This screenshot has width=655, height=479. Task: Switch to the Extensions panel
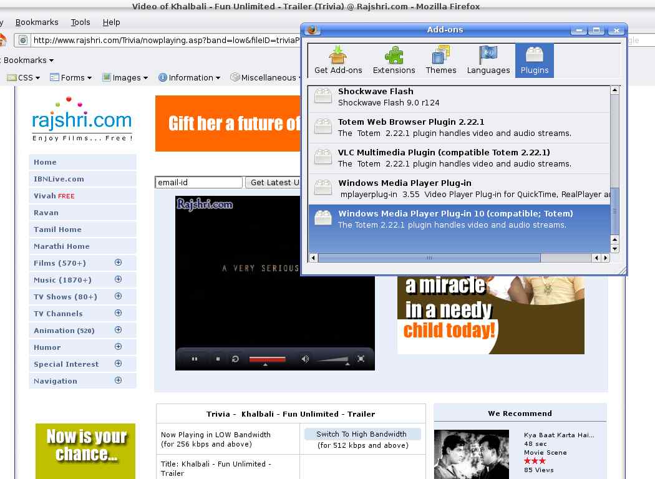[x=394, y=60]
